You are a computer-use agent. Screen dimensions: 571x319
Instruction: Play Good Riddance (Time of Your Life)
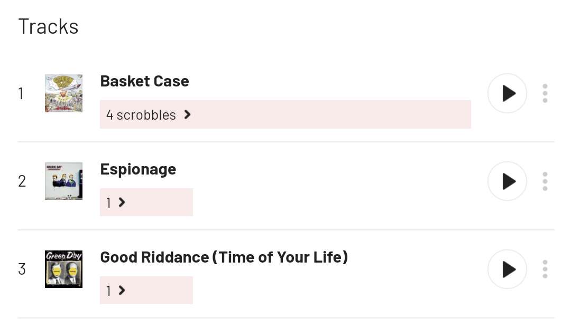[507, 269]
